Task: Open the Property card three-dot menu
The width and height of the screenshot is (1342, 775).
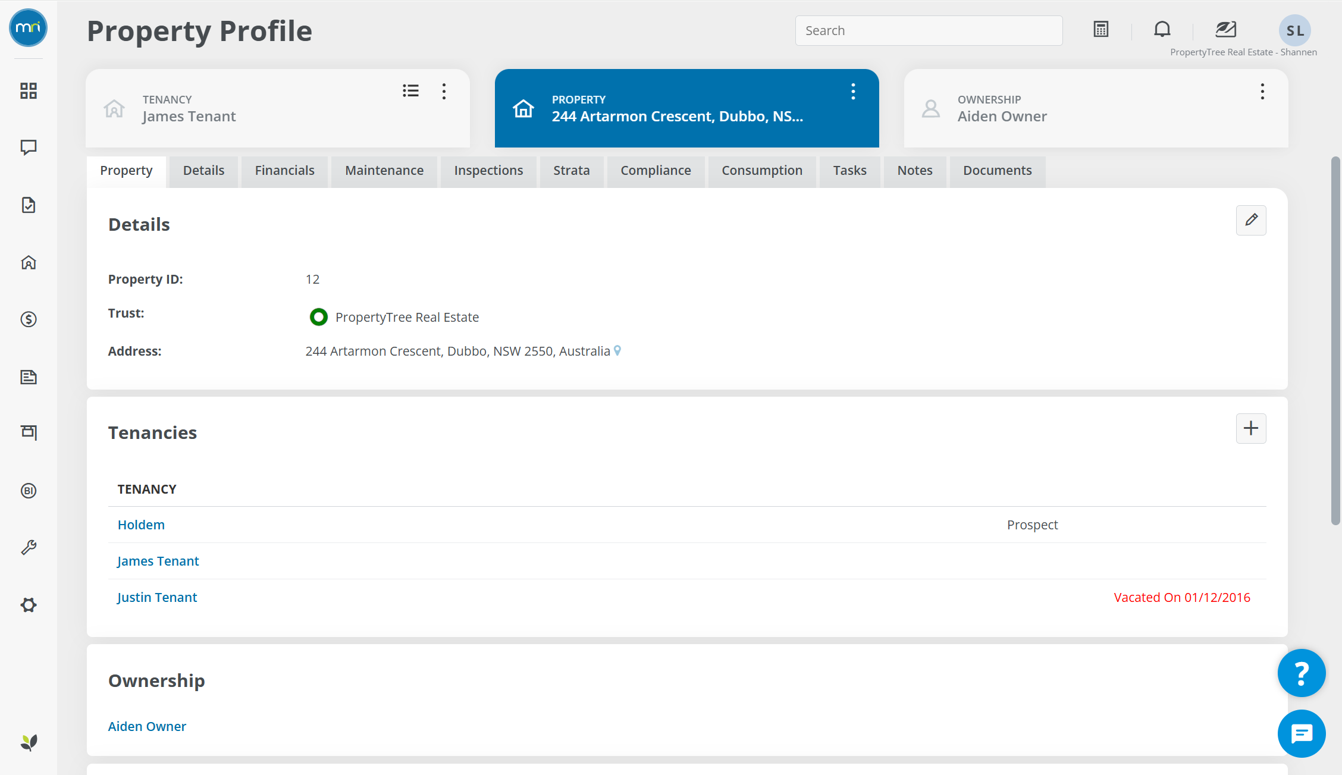Action: 853,91
